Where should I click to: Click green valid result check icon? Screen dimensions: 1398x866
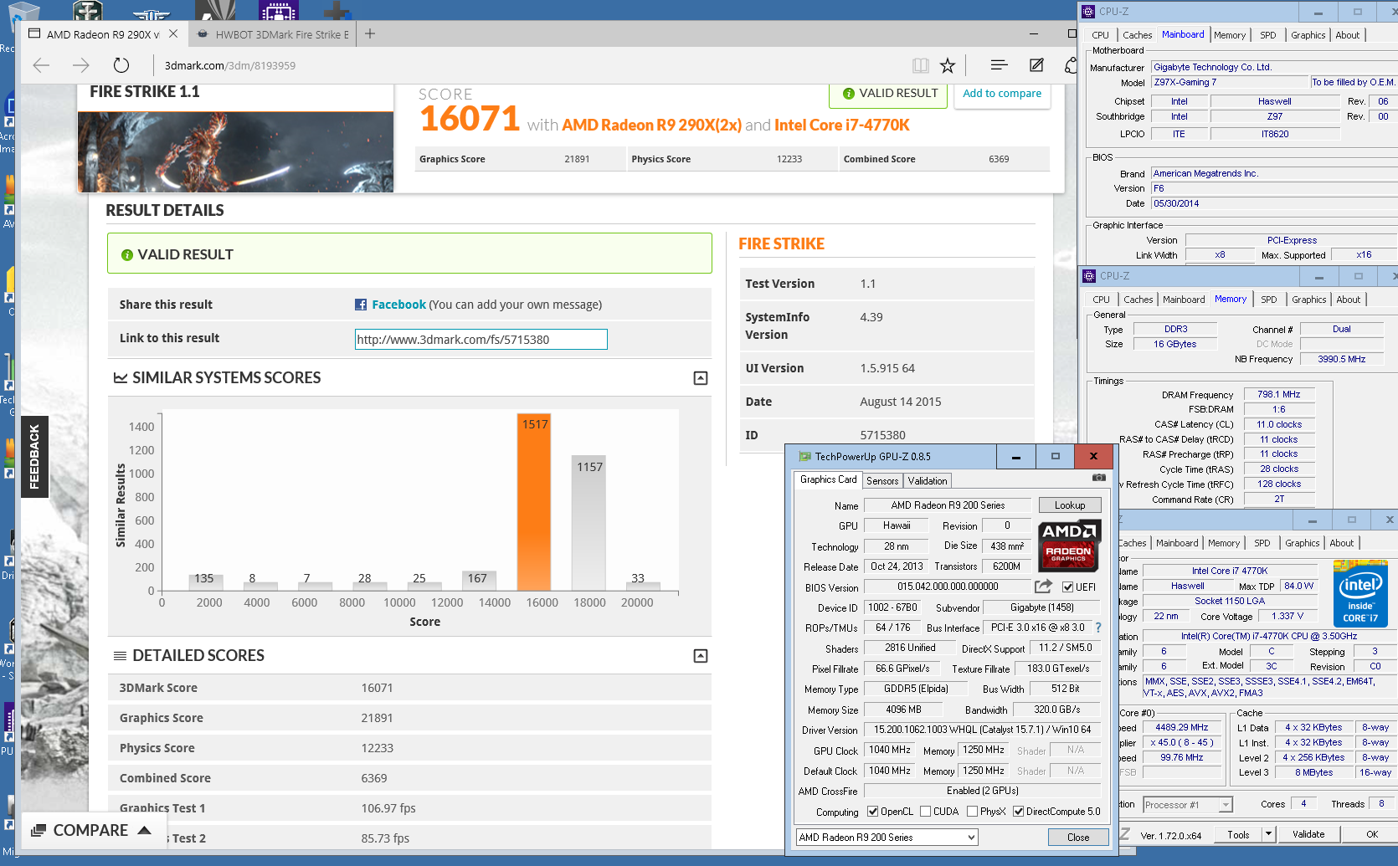(127, 255)
